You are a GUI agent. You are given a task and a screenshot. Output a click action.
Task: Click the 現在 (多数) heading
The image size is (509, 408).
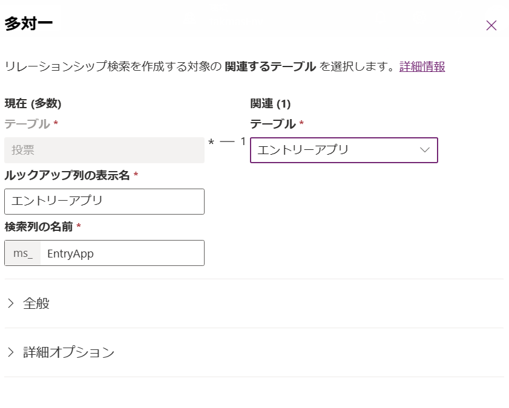click(x=33, y=103)
